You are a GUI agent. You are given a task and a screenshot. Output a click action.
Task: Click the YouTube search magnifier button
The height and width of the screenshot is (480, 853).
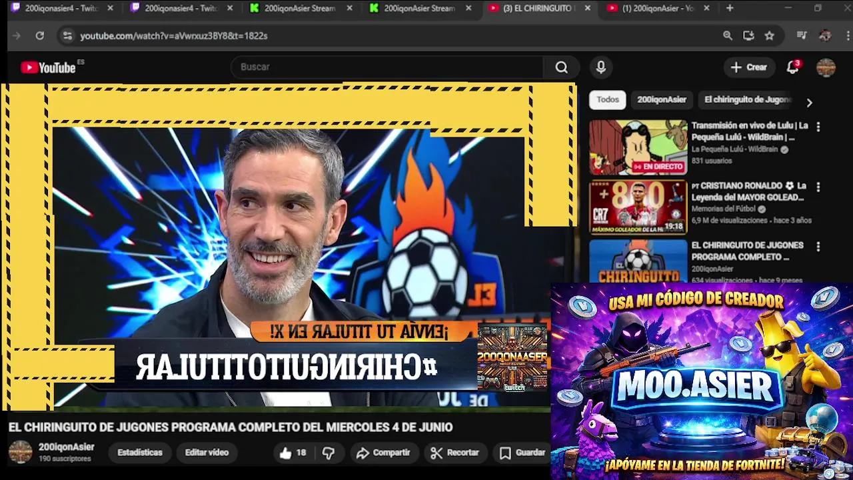(x=562, y=67)
